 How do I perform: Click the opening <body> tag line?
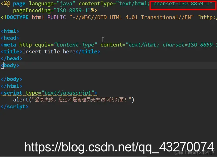point(10,65)
